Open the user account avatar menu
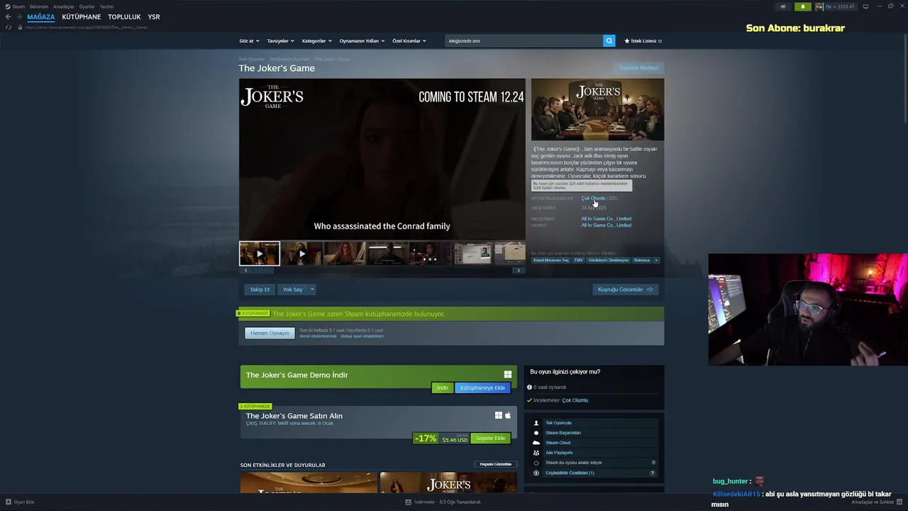Image resolution: width=908 pixels, height=511 pixels. click(x=819, y=6)
